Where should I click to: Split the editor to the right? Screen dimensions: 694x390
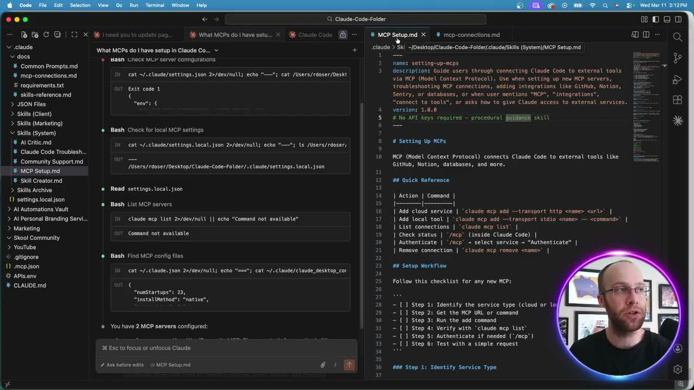coord(646,35)
